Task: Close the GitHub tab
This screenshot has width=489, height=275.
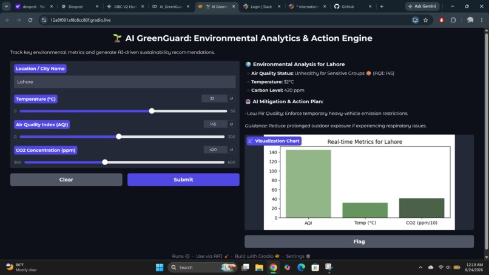Action: tap(370, 6)
